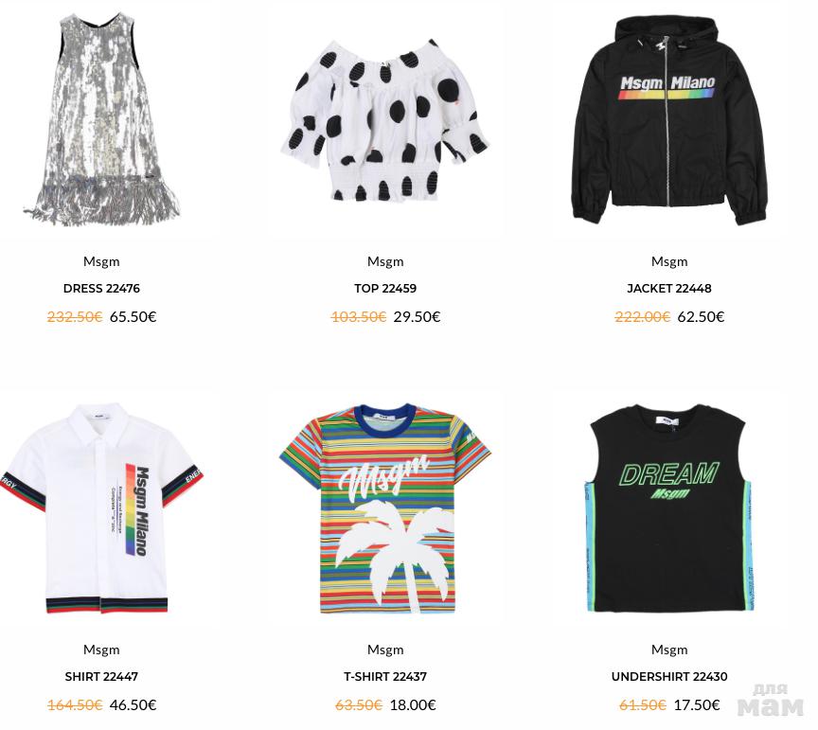The height and width of the screenshot is (730, 818).
Task: Click the JACKET 22448 product title
Action: [x=669, y=289]
